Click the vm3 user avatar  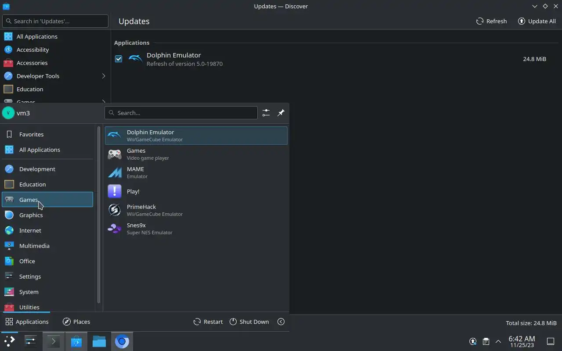(x=8, y=113)
